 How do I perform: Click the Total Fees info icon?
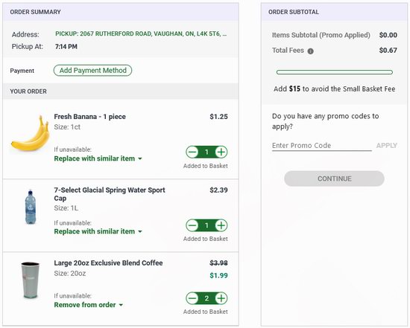(310, 51)
